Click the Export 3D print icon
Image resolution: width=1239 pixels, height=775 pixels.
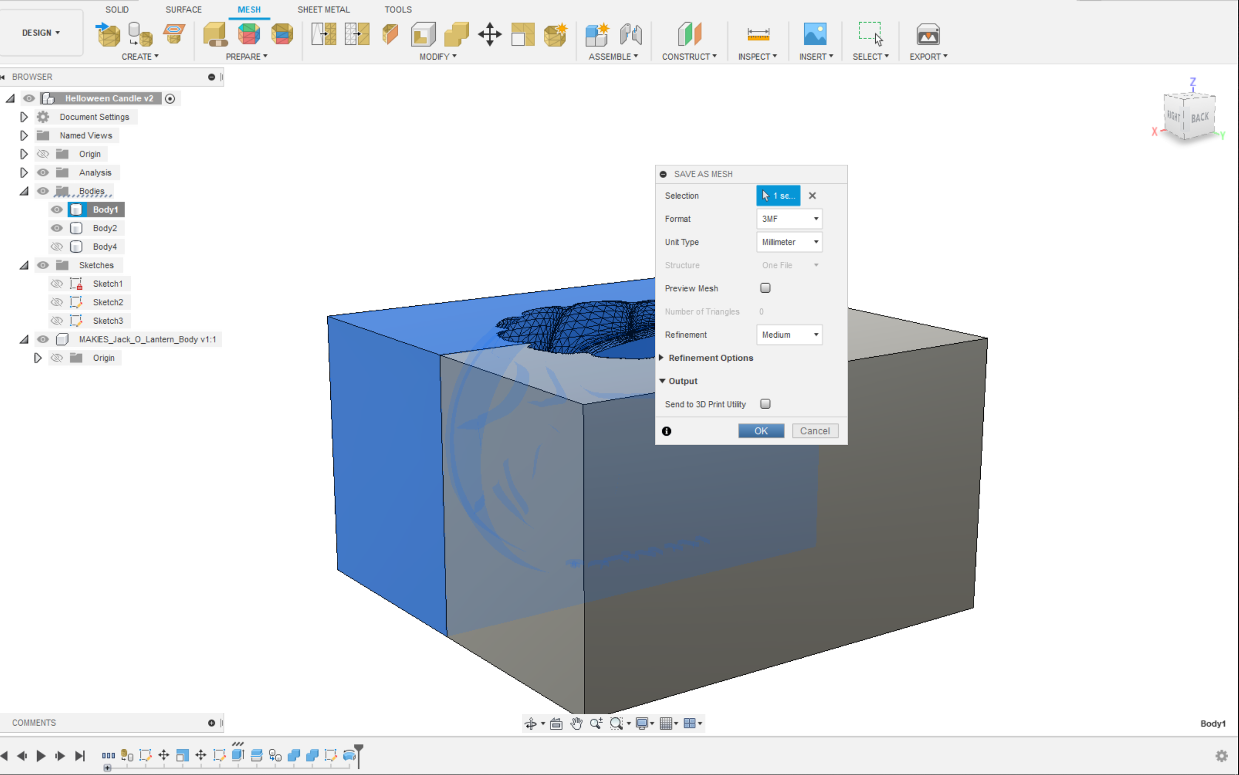(x=927, y=34)
